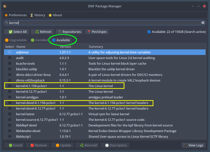Sort by the Summary column header

click(x=96, y=47)
